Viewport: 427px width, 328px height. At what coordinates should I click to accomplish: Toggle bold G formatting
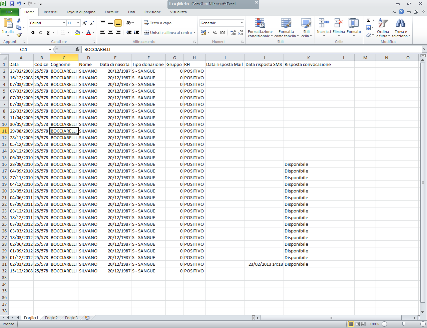(x=33, y=33)
